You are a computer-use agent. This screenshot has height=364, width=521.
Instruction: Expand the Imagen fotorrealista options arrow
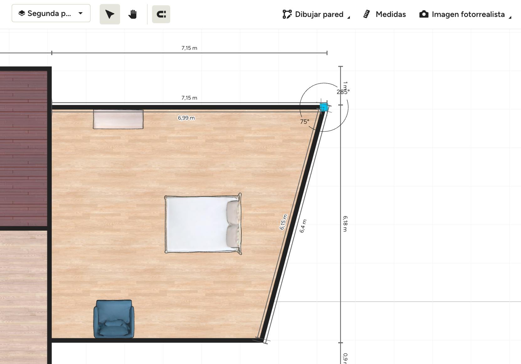510,18
